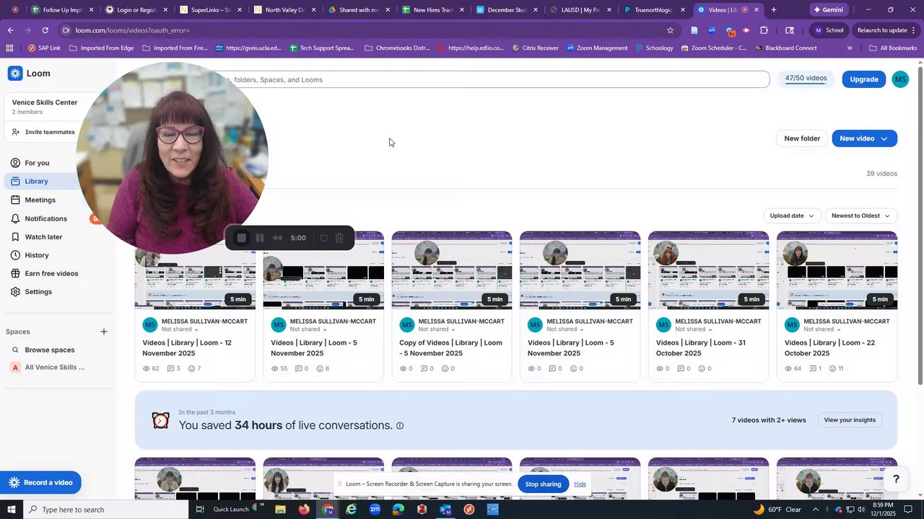Expand Not shared on the 12 November video

click(x=180, y=329)
